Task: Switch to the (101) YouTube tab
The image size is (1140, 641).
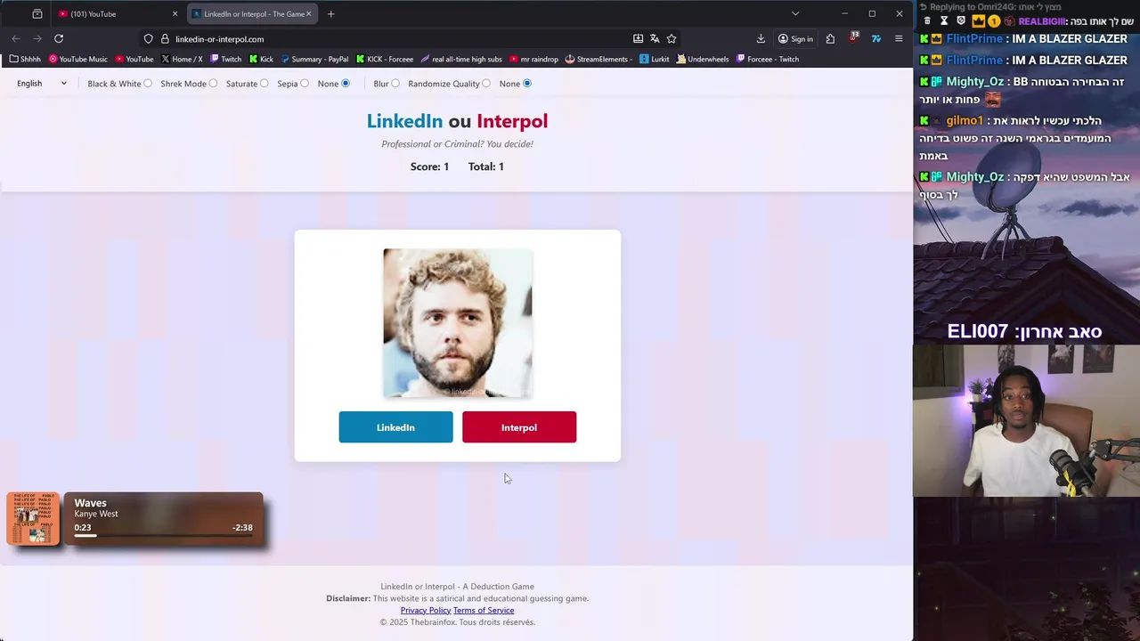Action: pyautogui.click(x=118, y=13)
